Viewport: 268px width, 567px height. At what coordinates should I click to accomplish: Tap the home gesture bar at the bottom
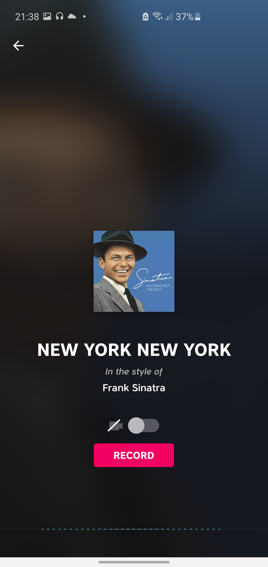tap(134, 562)
